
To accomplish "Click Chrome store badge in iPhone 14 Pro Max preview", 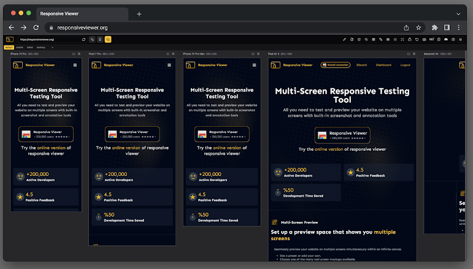I will pos(221,134).
